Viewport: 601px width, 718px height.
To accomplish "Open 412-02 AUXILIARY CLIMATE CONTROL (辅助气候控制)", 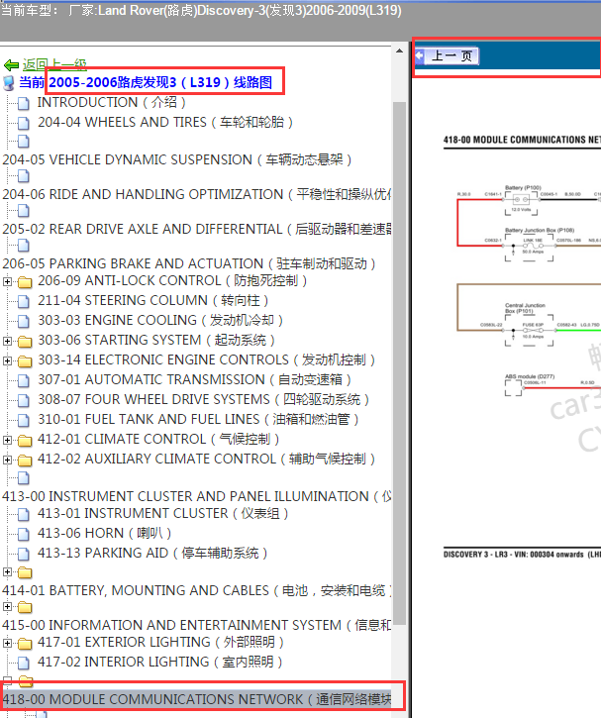I will (x=206, y=459).
